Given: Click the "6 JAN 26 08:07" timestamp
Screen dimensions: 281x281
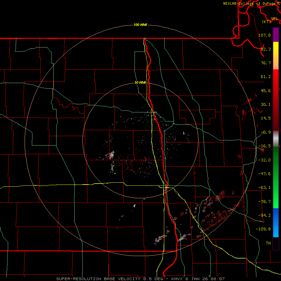Looking at the screenshot, I should (205, 279).
